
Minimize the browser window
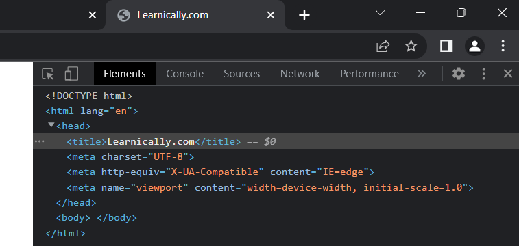[420, 13]
